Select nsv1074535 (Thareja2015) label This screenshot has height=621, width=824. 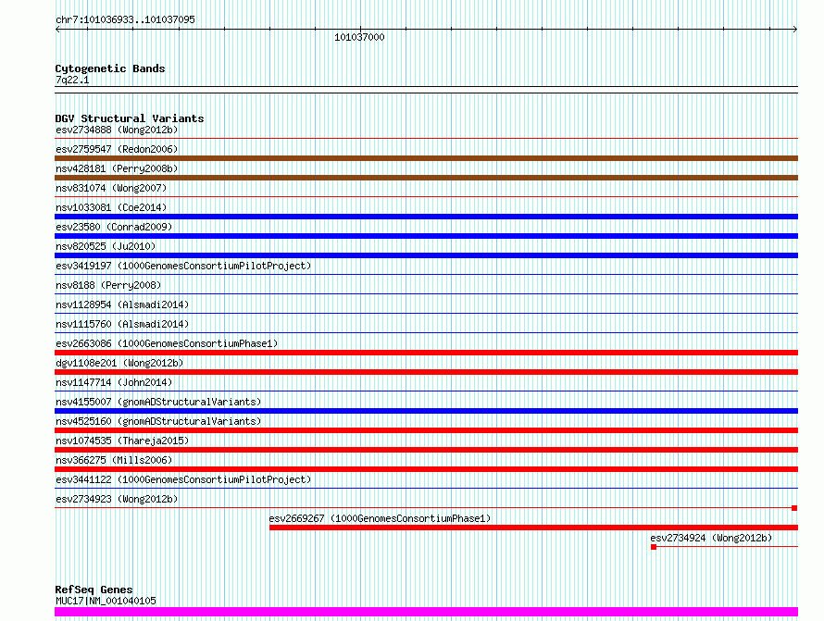pyautogui.click(x=122, y=441)
